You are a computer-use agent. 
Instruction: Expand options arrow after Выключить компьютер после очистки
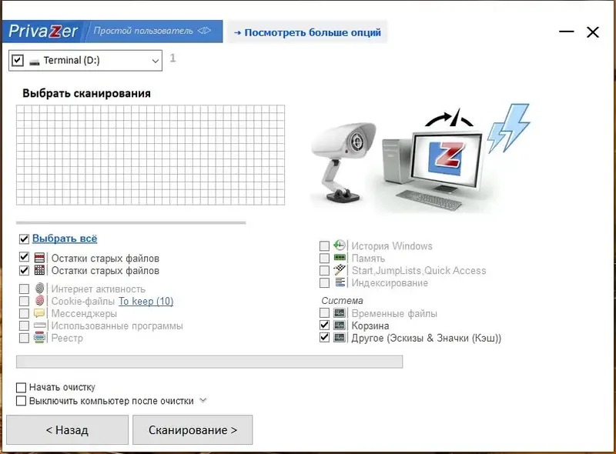tap(203, 401)
